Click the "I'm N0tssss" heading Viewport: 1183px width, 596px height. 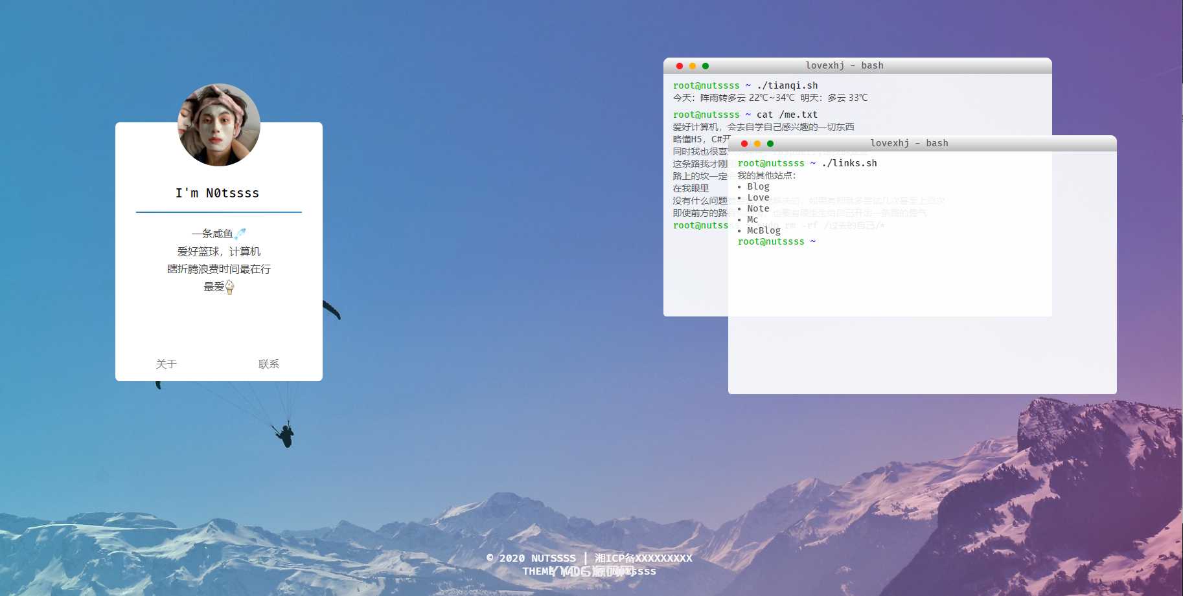(x=218, y=193)
